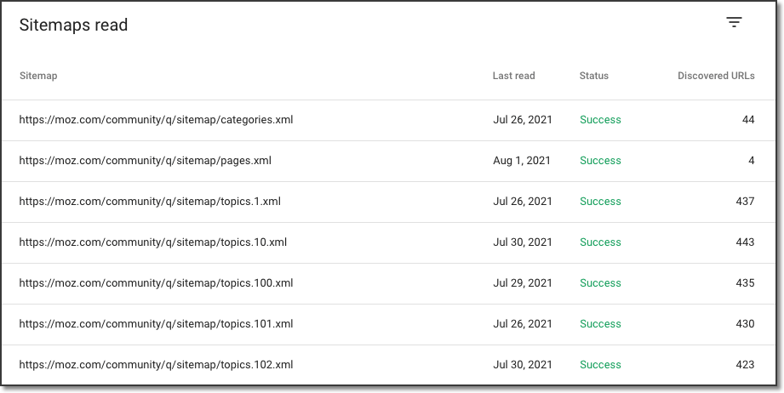This screenshot has height=393, width=784.
Task: Click Jul 29, 2021 last read date
Action: pyautogui.click(x=522, y=283)
